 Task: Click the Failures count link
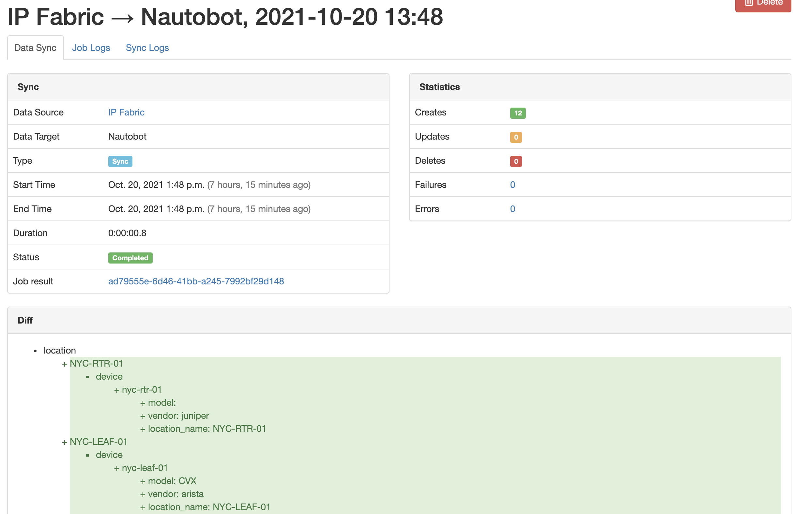click(x=512, y=185)
